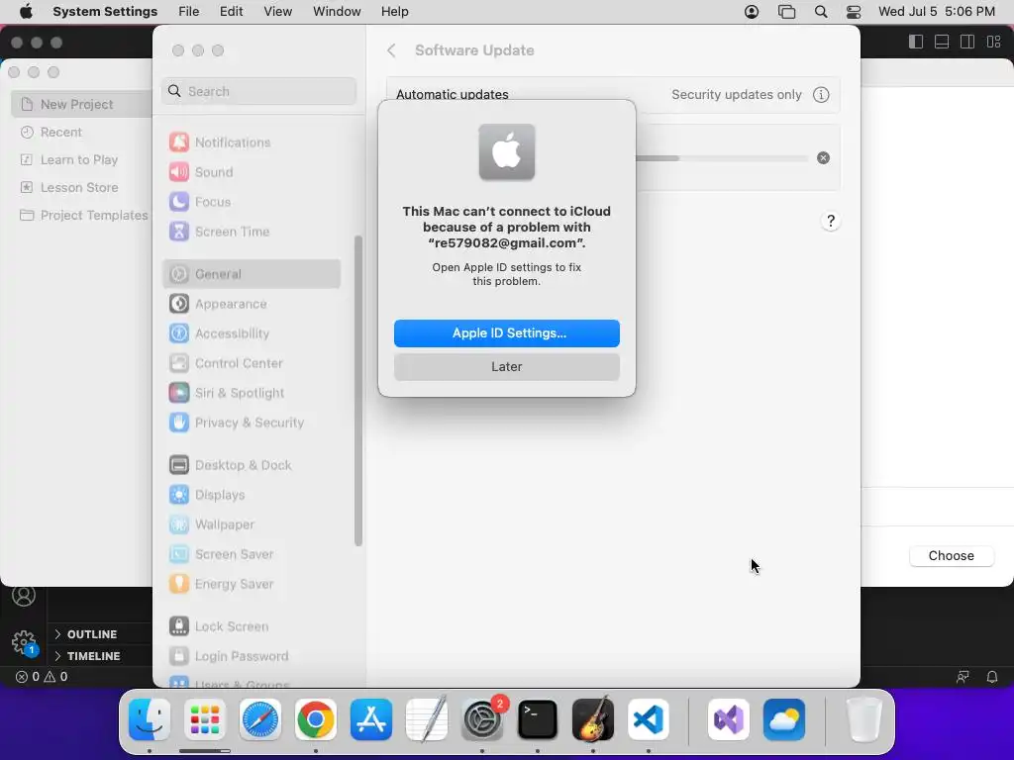
Task: Dismiss the iCloud dialog with Later
Action: (x=506, y=366)
